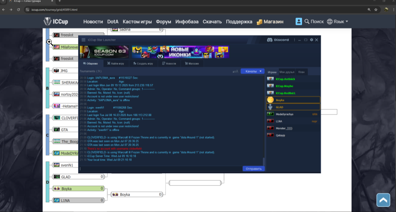
Task: Open Форум in site navigation
Action: click(x=164, y=22)
